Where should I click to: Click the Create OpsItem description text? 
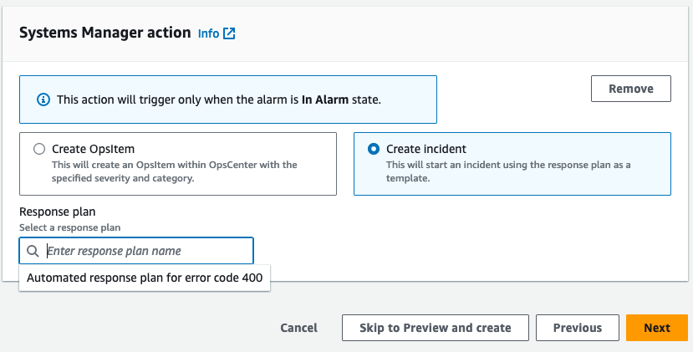[175, 171]
